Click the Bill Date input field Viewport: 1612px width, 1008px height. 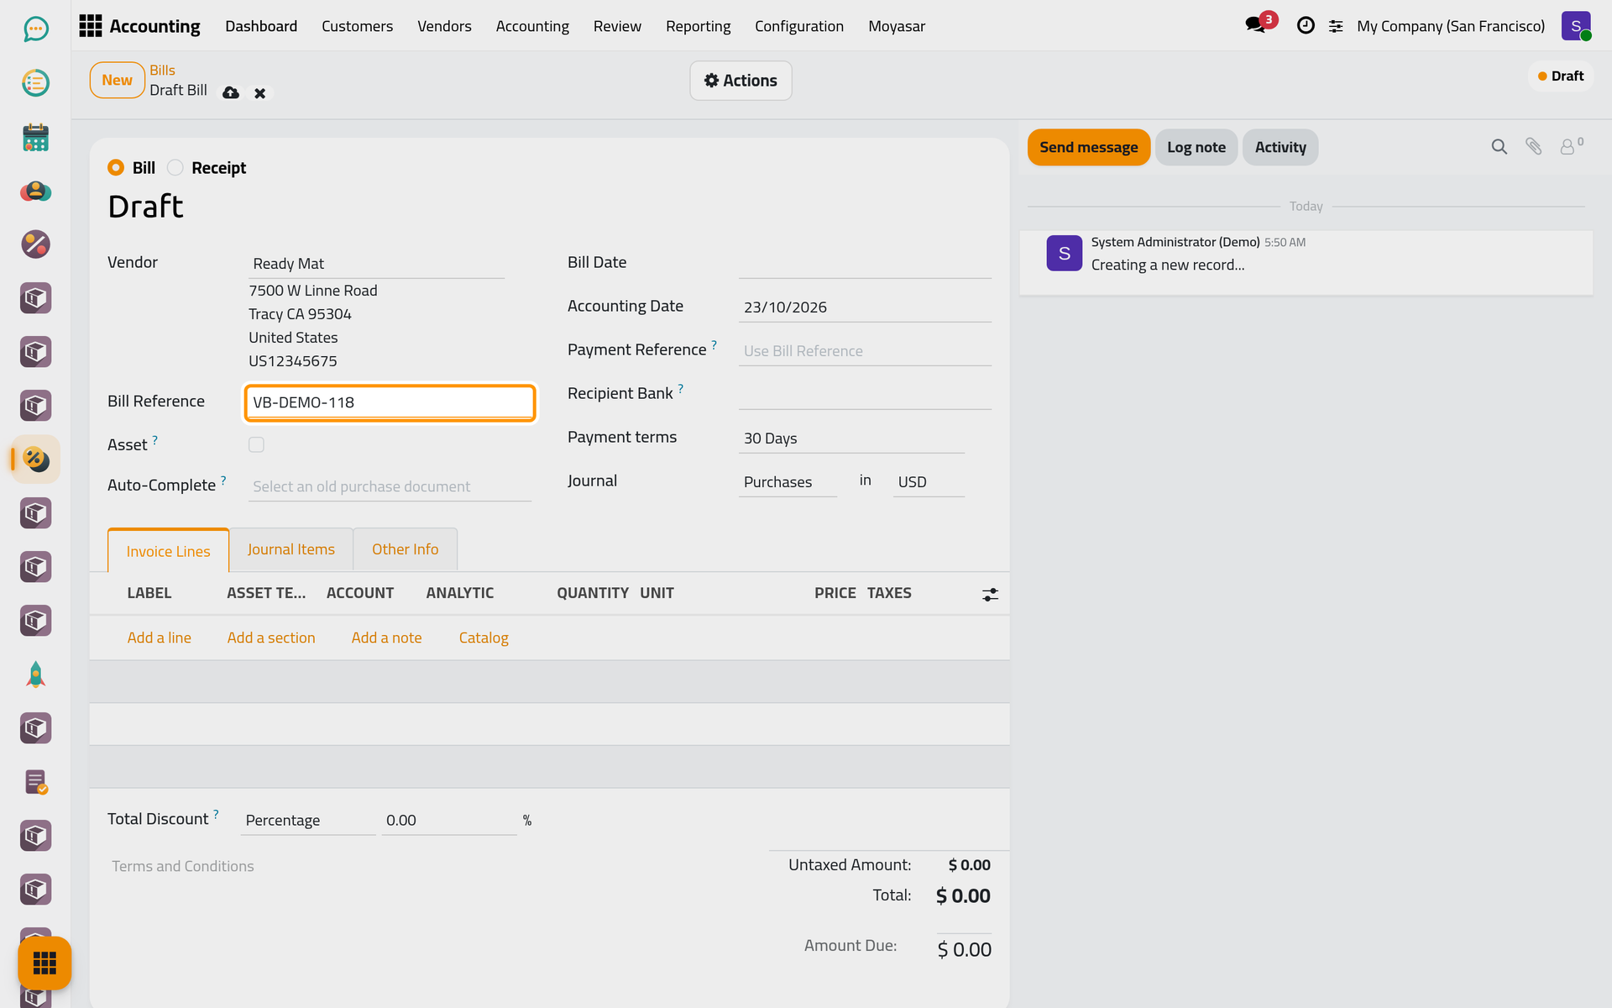tap(865, 264)
